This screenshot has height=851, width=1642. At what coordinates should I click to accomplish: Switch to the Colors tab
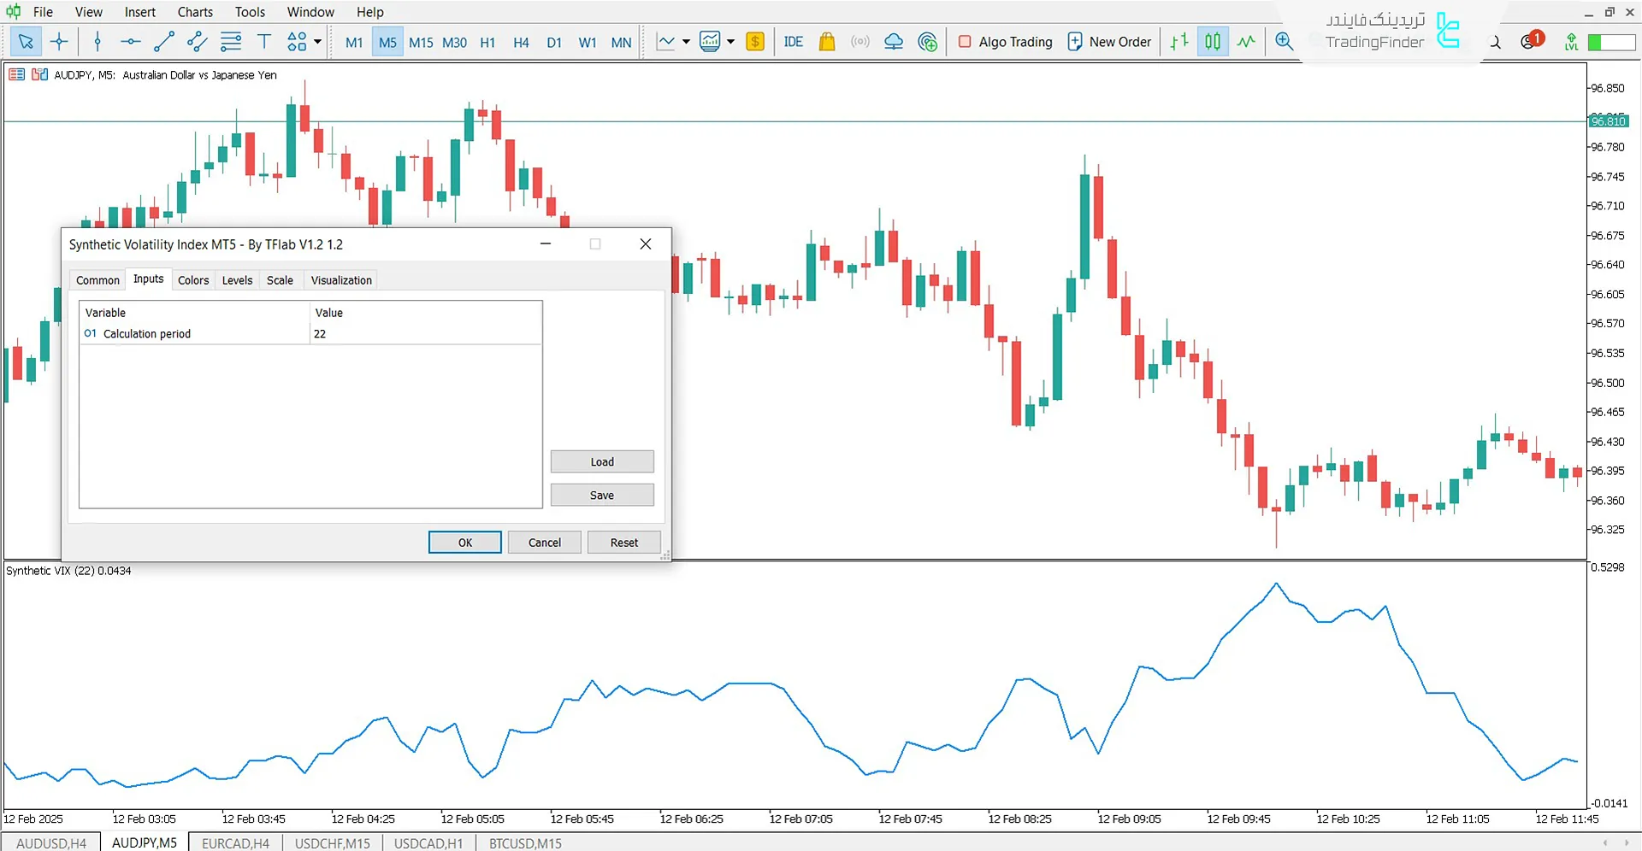point(192,279)
